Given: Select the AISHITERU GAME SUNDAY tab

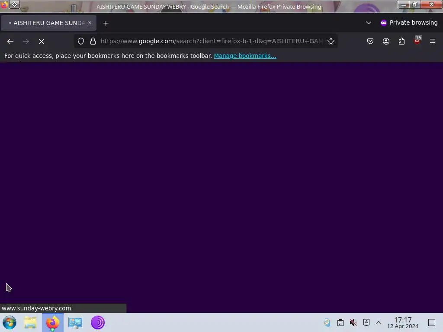Looking at the screenshot, I should point(48,23).
